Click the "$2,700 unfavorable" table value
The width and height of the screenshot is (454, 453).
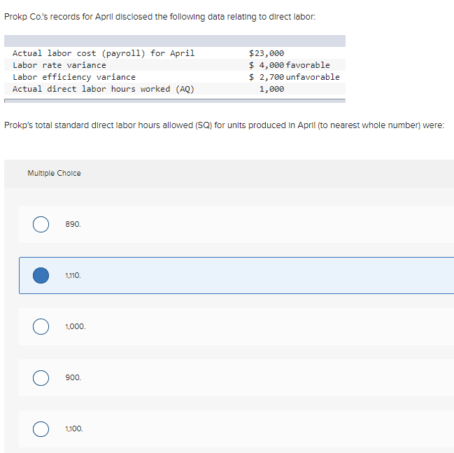[295, 77]
